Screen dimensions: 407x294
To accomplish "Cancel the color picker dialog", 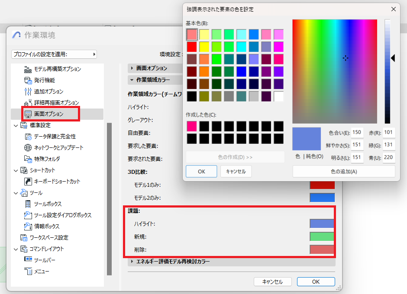I will click(236, 171).
